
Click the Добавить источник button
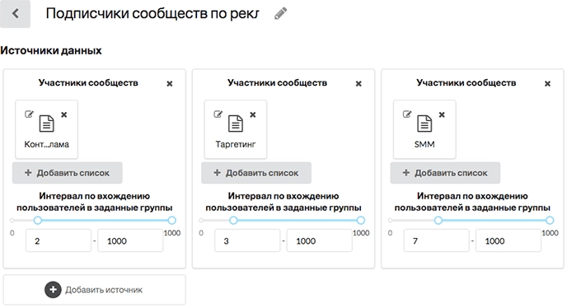pyautogui.click(x=95, y=290)
